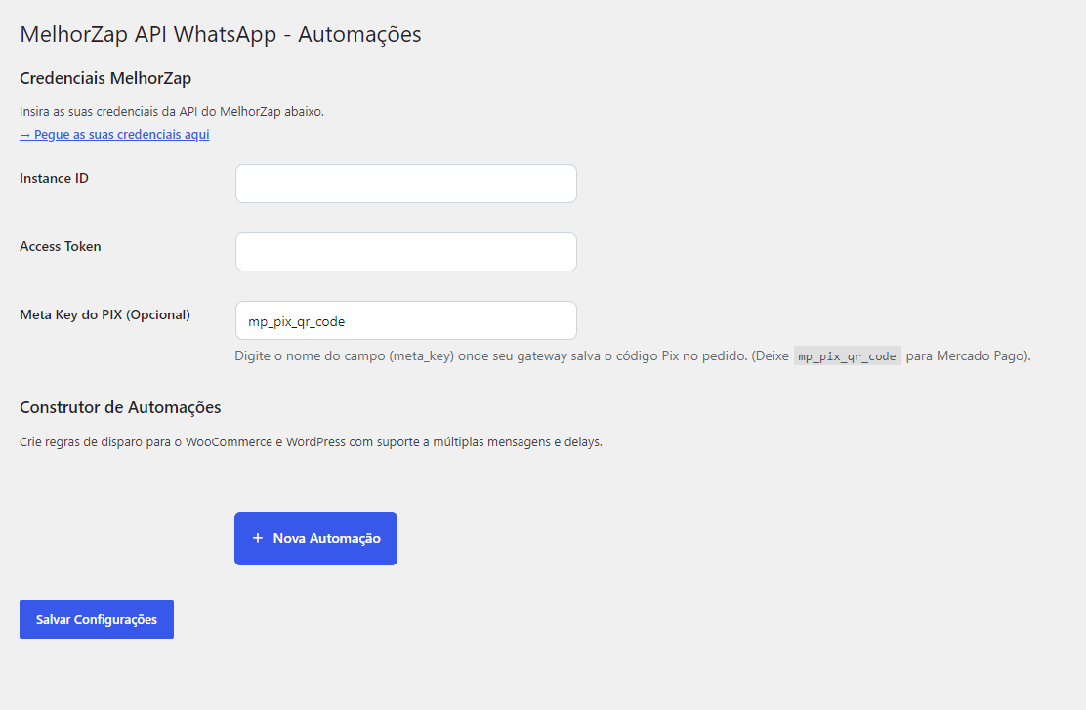Open the 'Pegue as suas credenciais aqui' link
Screen dimensions: 1086x710
pos(114,135)
